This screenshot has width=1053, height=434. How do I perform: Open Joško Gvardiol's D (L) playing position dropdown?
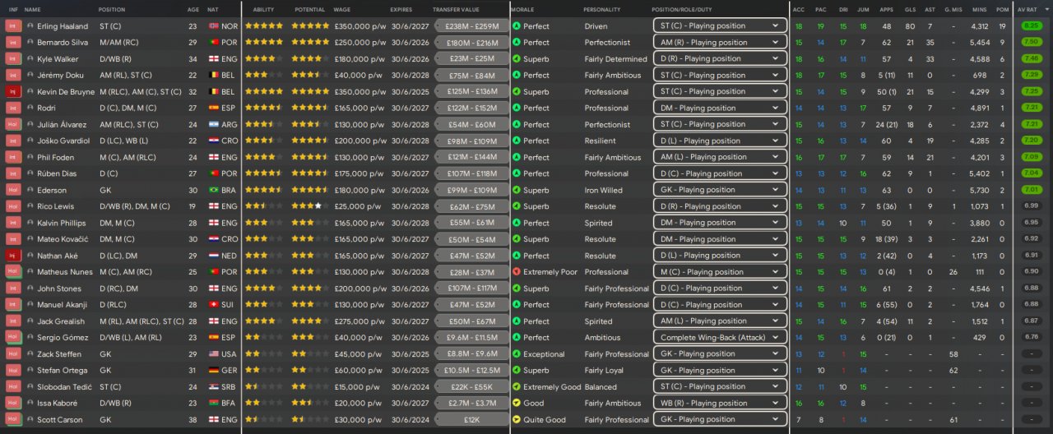pos(720,141)
